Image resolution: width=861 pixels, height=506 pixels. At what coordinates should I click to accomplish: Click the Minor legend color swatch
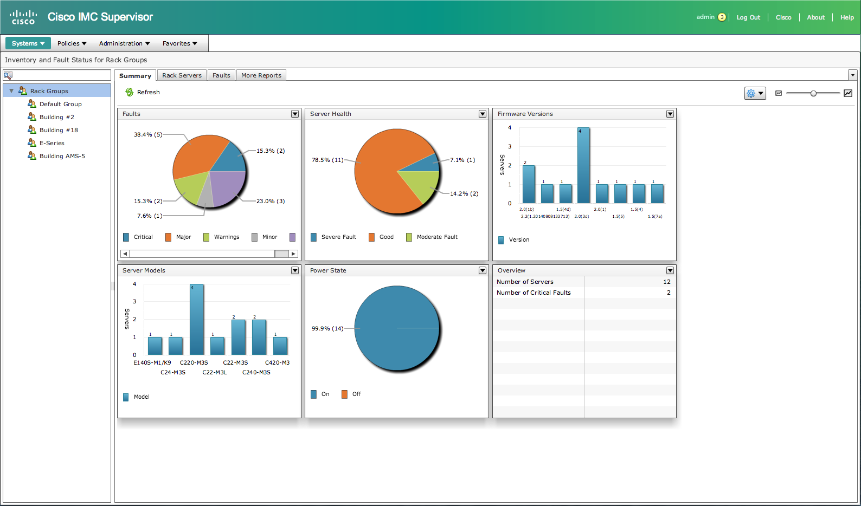click(x=254, y=237)
